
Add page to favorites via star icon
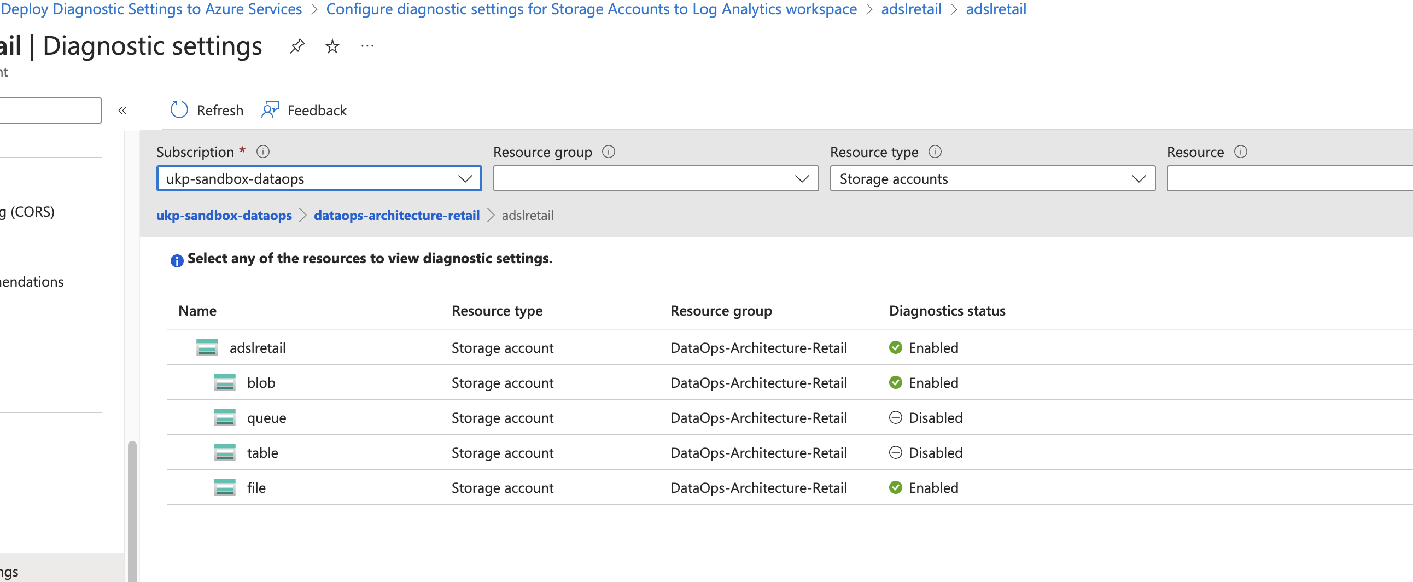pyautogui.click(x=331, y=46)
